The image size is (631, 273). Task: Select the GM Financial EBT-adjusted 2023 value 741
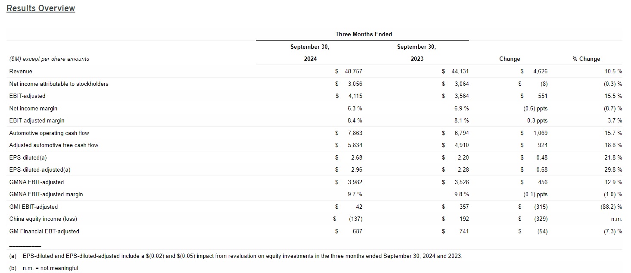click(x=463, y=232)
